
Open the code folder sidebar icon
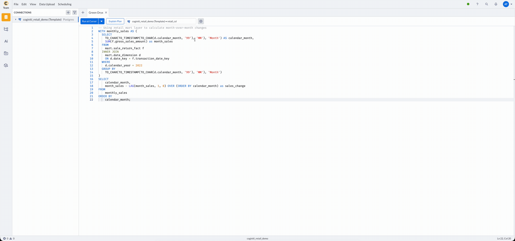pos(6,53)
